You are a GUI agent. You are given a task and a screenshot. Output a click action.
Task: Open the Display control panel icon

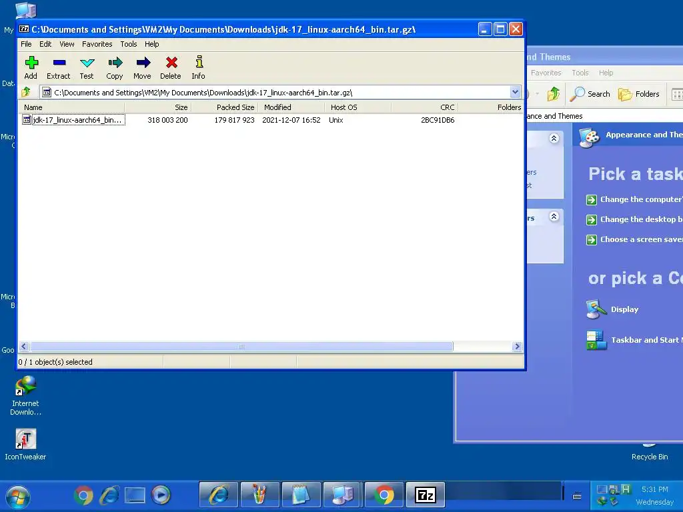tap(612, 309)
